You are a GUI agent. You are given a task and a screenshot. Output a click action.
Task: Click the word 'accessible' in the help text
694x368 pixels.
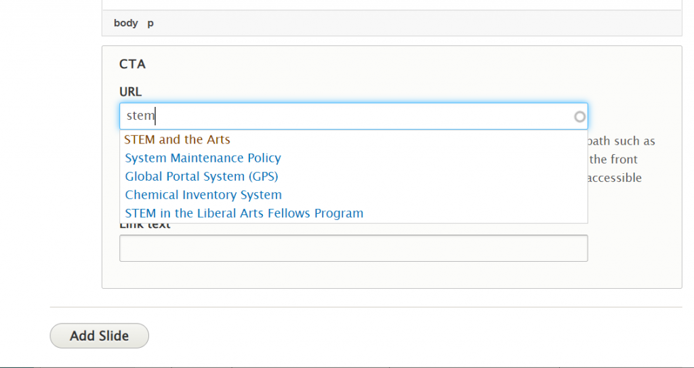coord(614,178)
